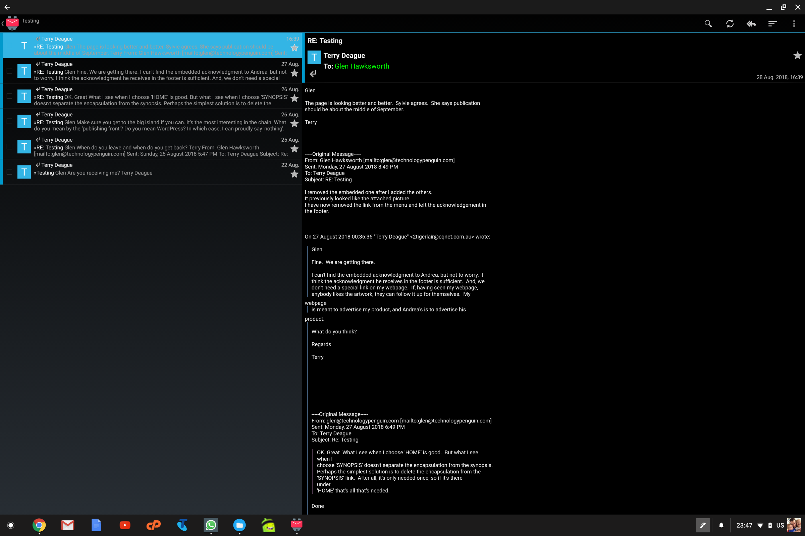Click the 'RE: Testing' subject heading
This screenshot has height=536, width=805.
[x=325, y=41]
